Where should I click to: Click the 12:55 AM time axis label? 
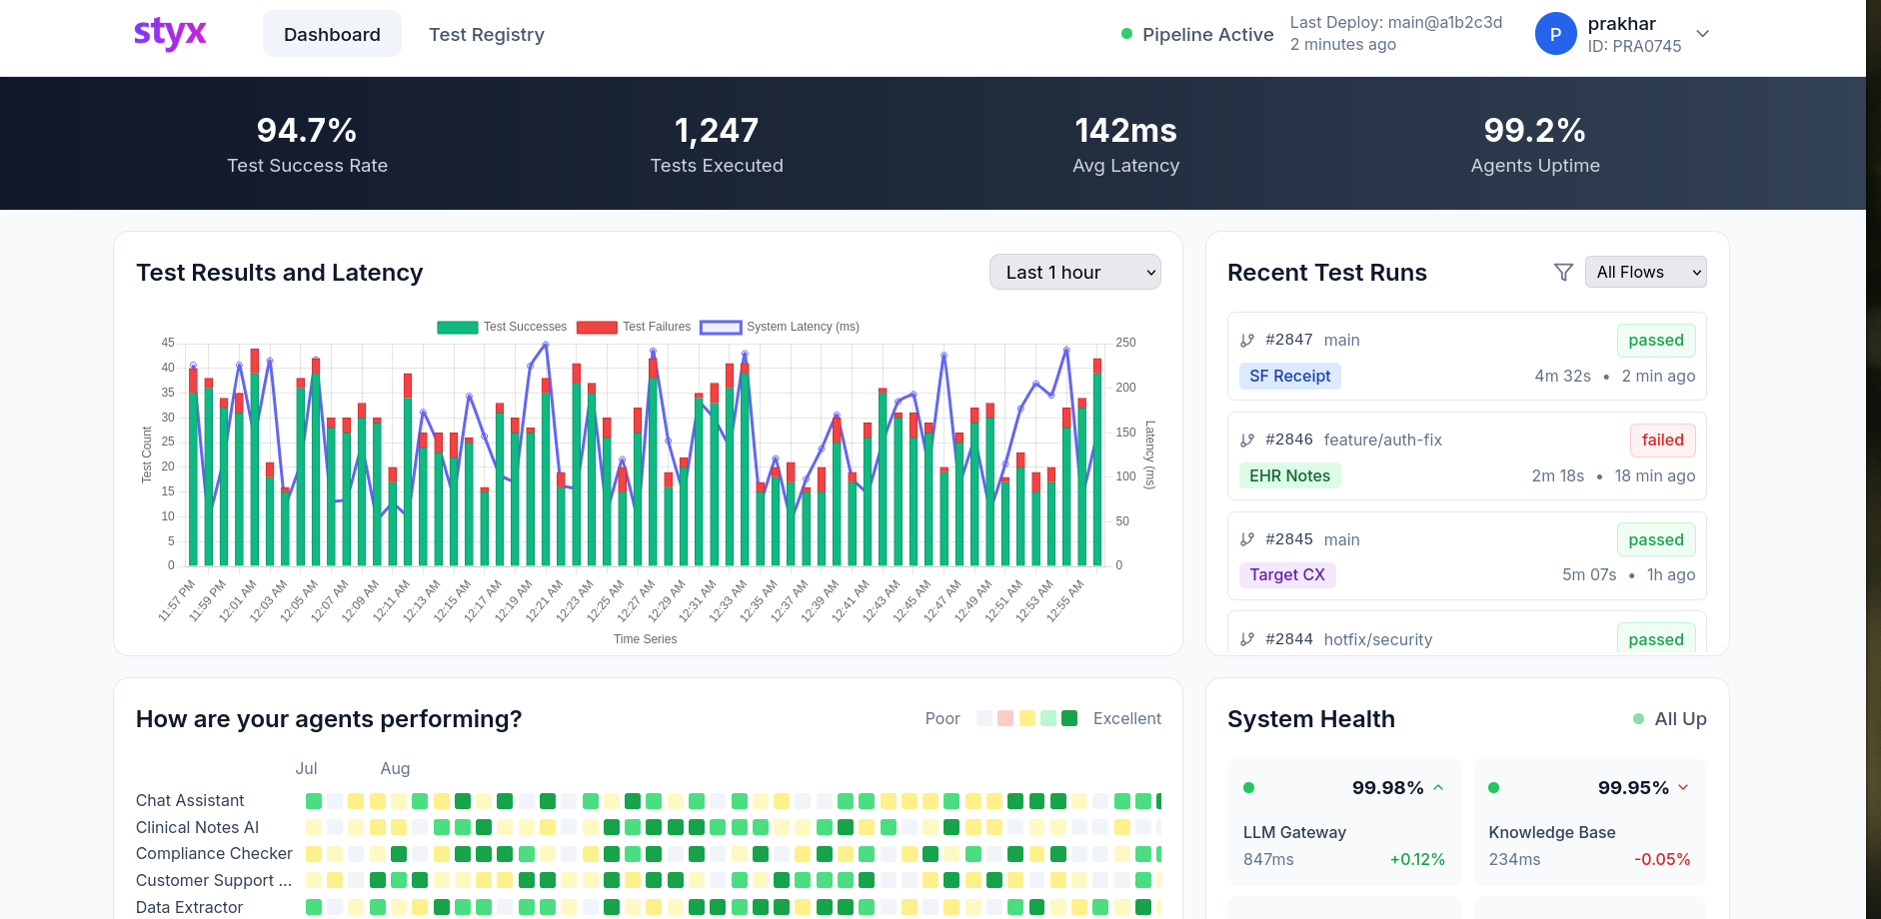1065,599
